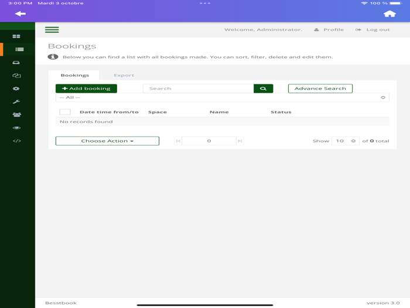The width and height of the screenshot is (410, 308).
Task: Switch to the Bookings tab
Action: 75,75
